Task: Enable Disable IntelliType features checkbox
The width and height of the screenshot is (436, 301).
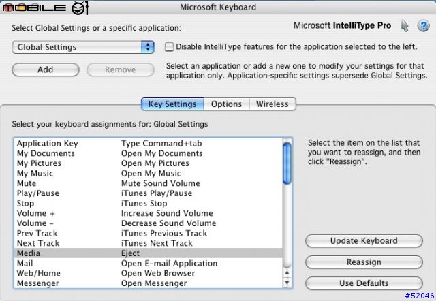Action: pos(169,47)
